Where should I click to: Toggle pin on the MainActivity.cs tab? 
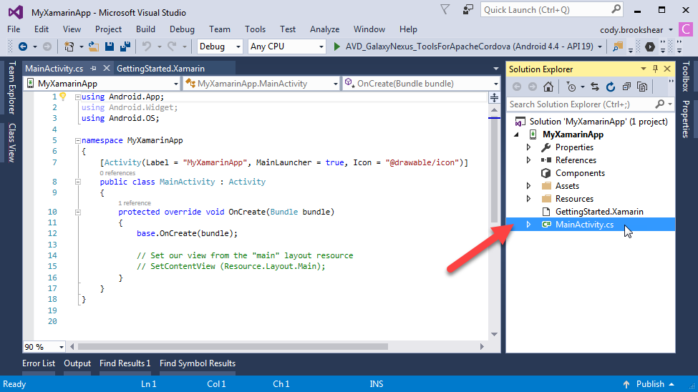click(x=93, y=69)
